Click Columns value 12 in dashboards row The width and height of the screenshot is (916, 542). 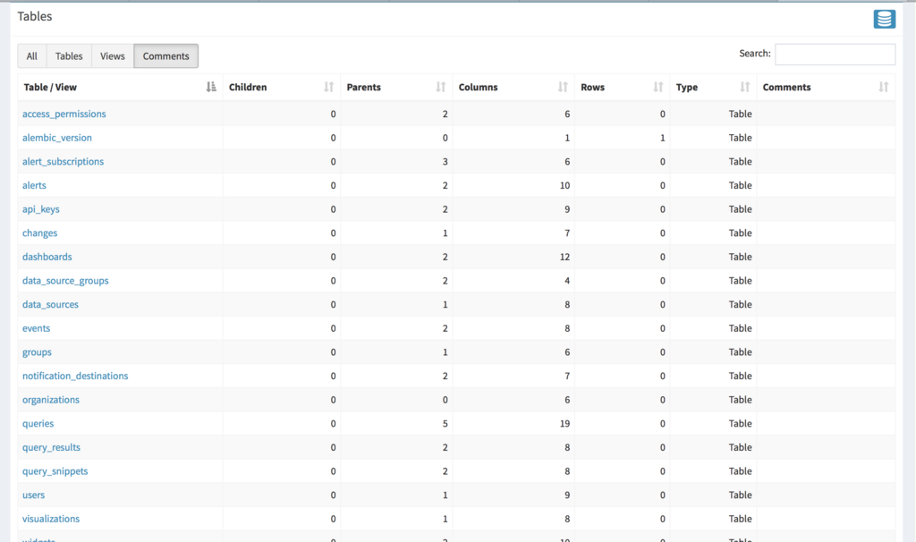[564, 257]
